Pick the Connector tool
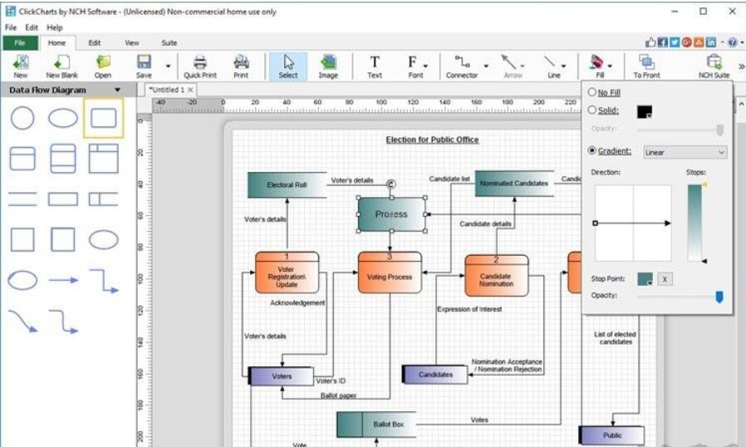 point(462,66)
